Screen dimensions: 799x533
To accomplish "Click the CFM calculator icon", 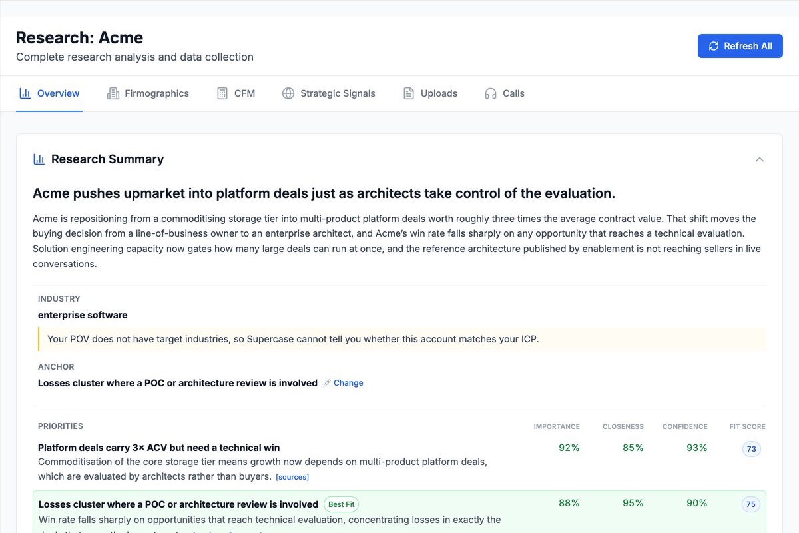I will (x=222, y=93).
